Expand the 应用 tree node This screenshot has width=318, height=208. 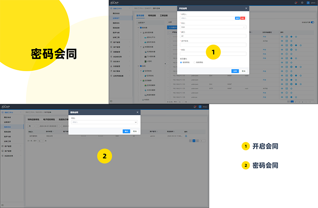click(139, 67)
